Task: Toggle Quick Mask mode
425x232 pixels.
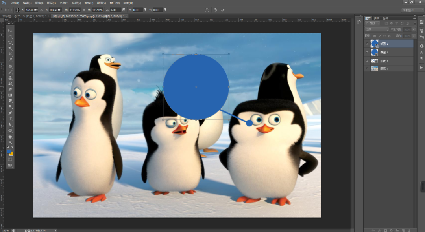Action: coord(10,159)
